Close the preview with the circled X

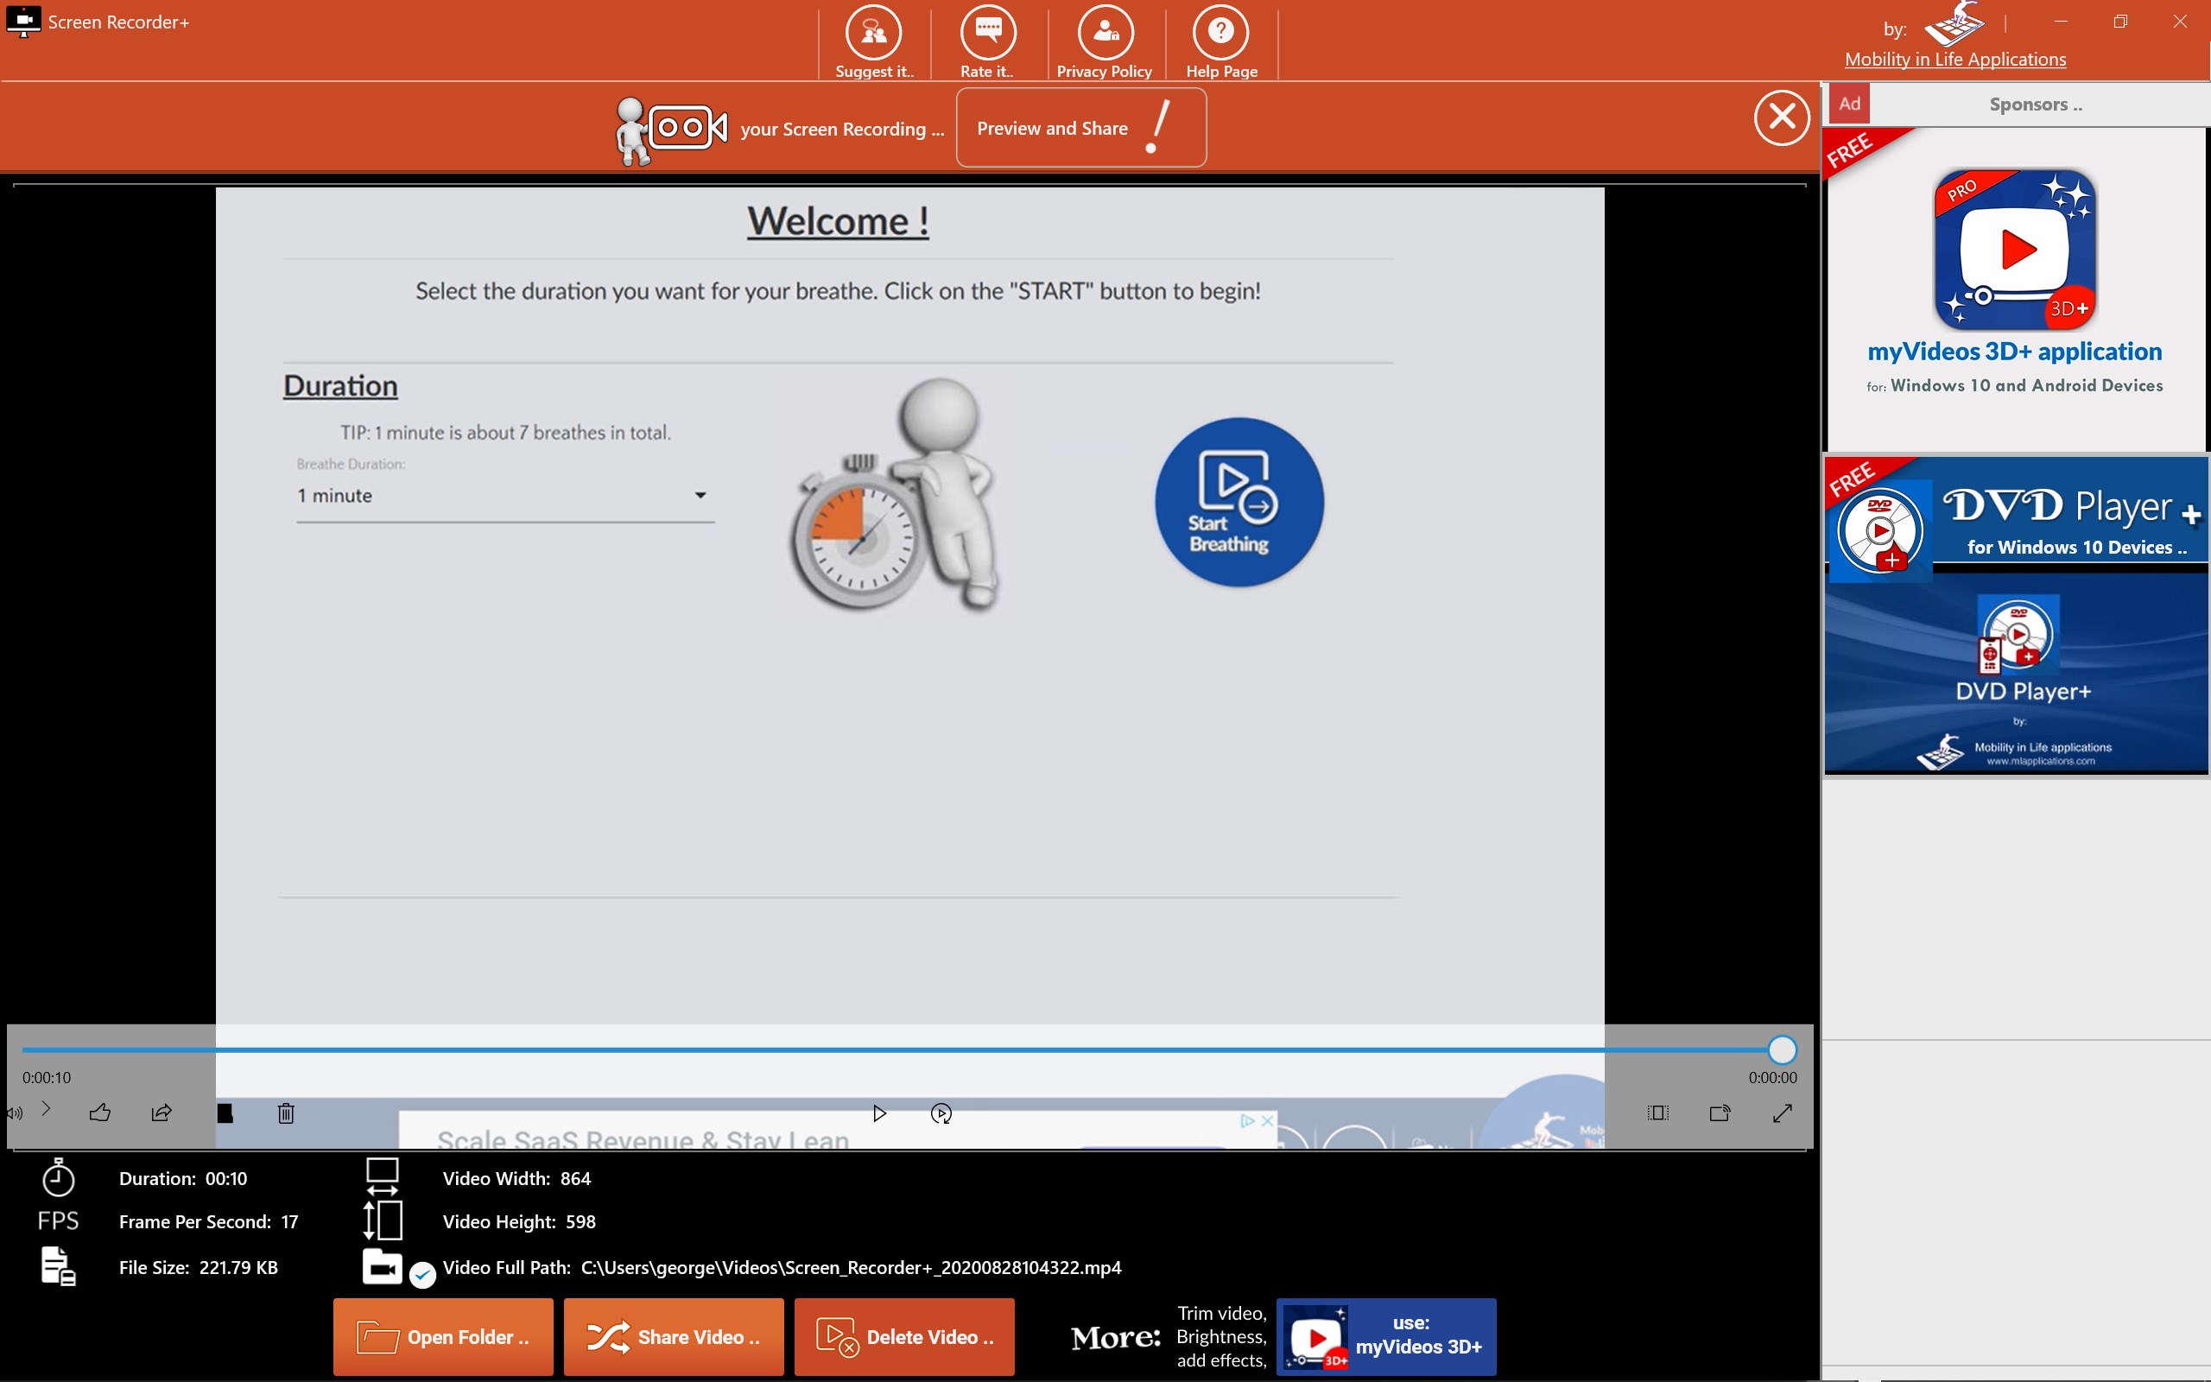click(x=1781, y=117)
